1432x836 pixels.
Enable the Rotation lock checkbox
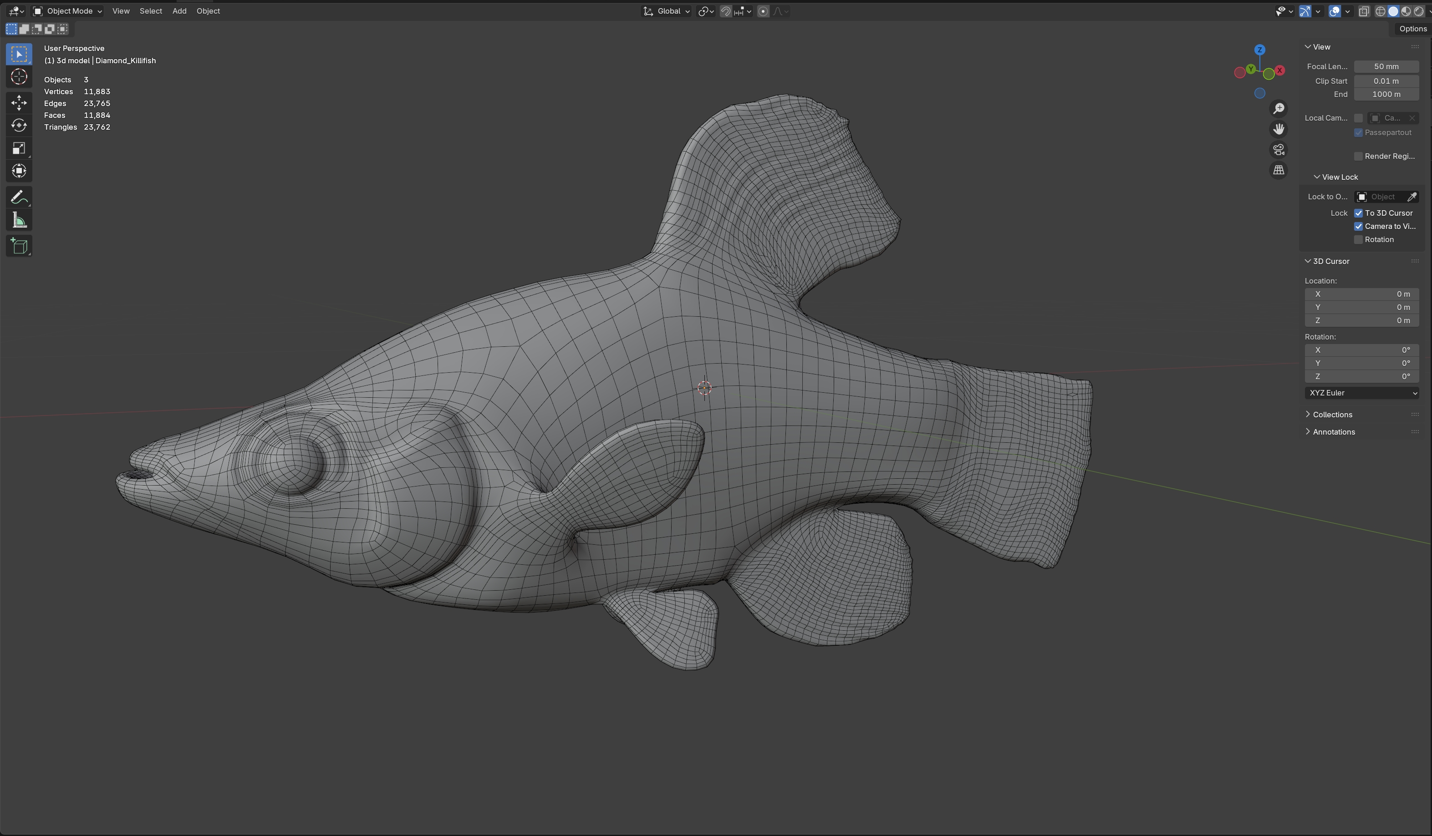[x=1358, y=240]
